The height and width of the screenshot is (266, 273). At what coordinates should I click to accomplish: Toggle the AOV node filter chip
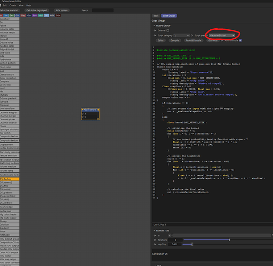(52, 15)
